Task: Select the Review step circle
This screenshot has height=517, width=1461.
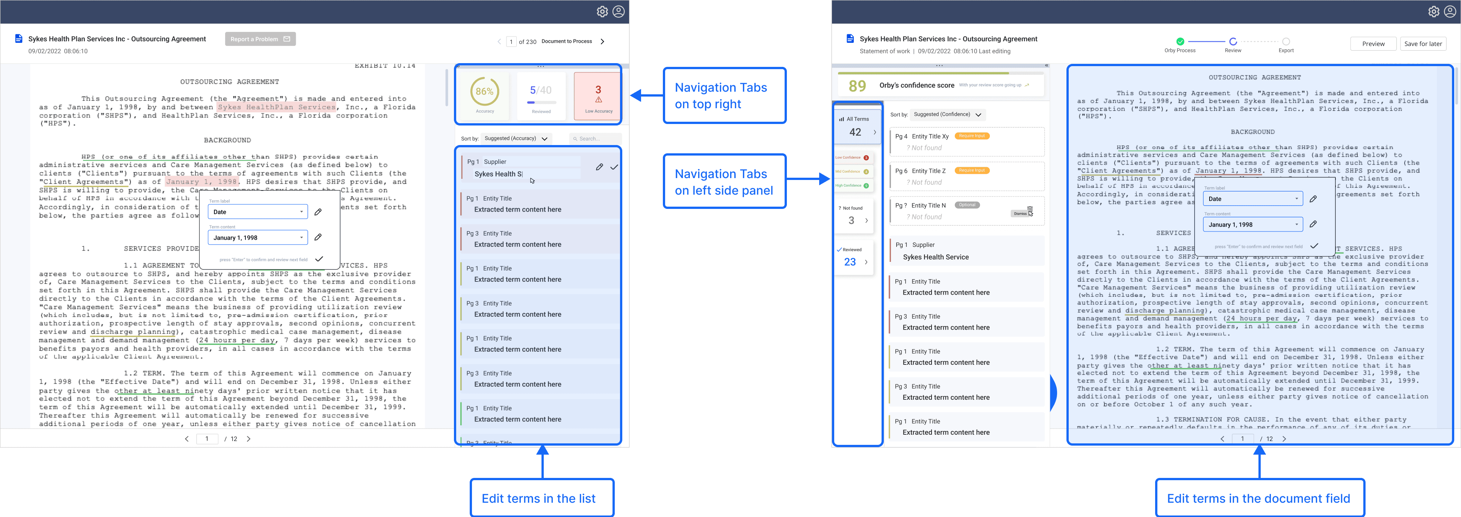Action: coord(1233,41)
